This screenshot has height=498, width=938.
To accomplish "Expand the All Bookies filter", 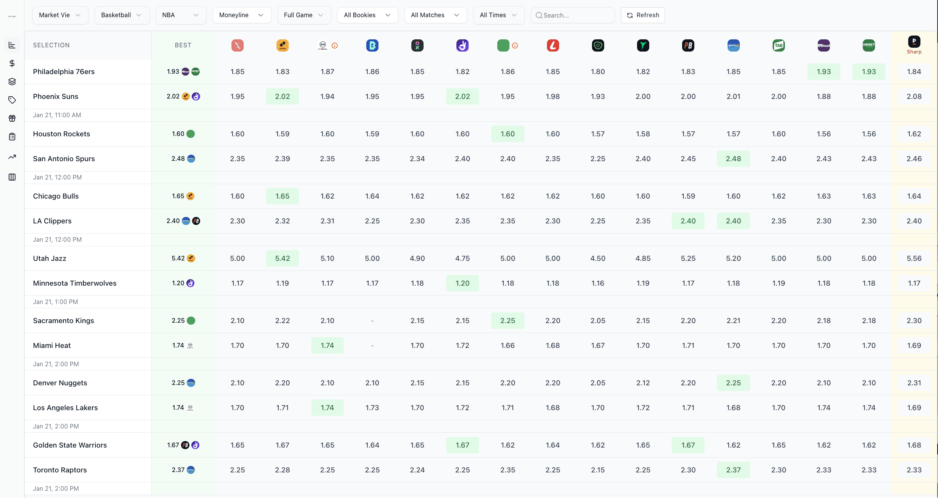I will [x=367, y=15].
